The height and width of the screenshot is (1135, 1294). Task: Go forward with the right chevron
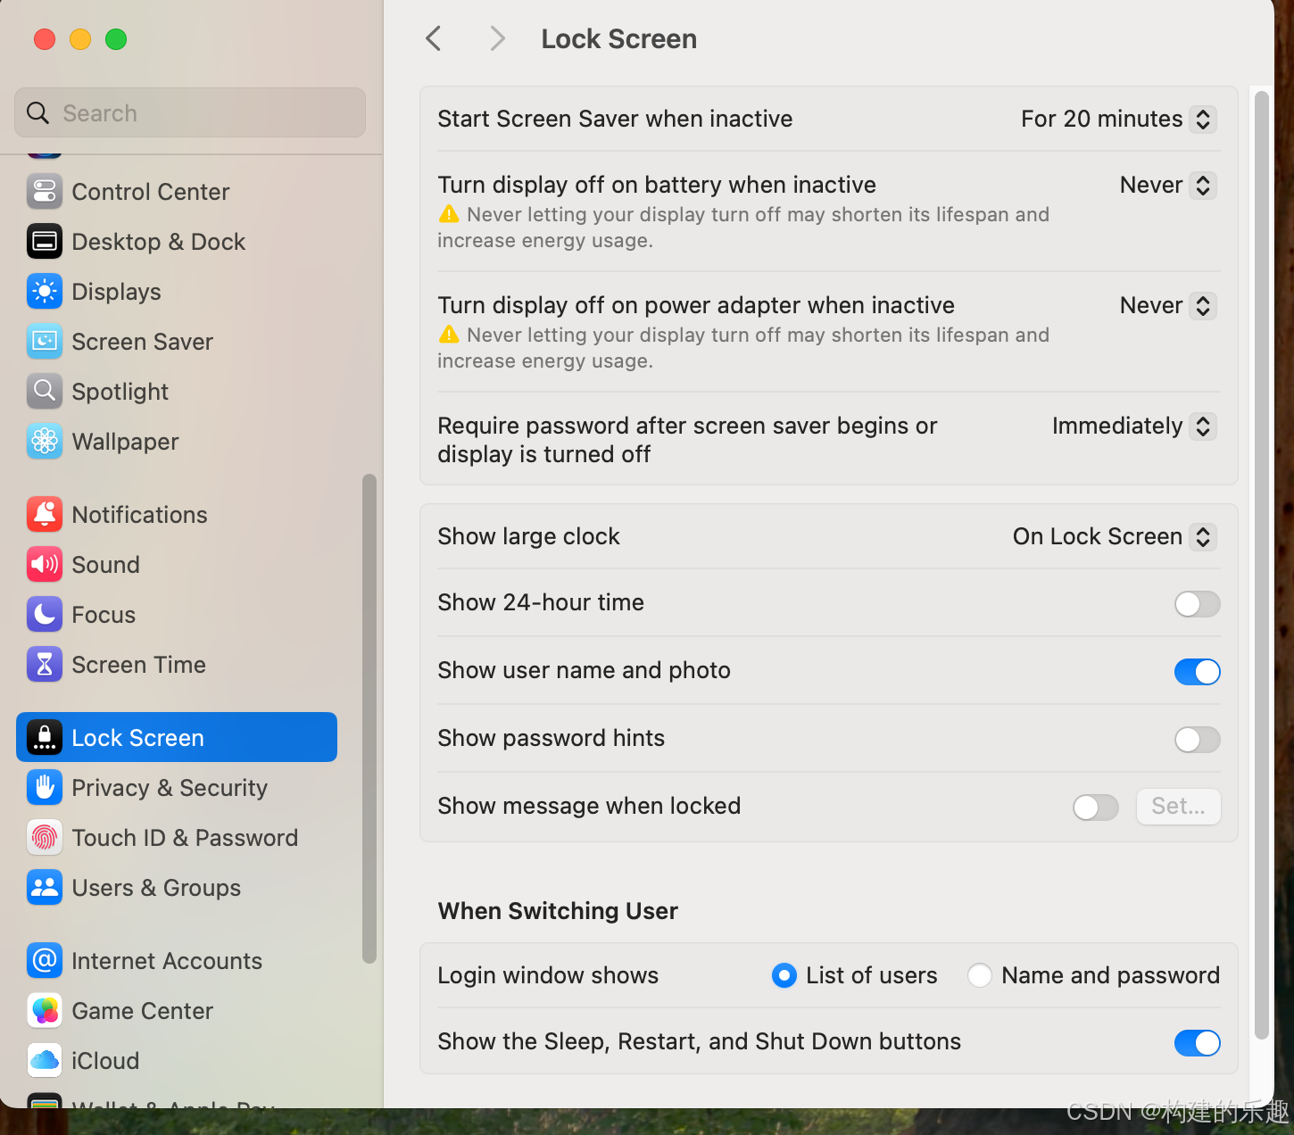pyautogui.click(x=497, y=38)
